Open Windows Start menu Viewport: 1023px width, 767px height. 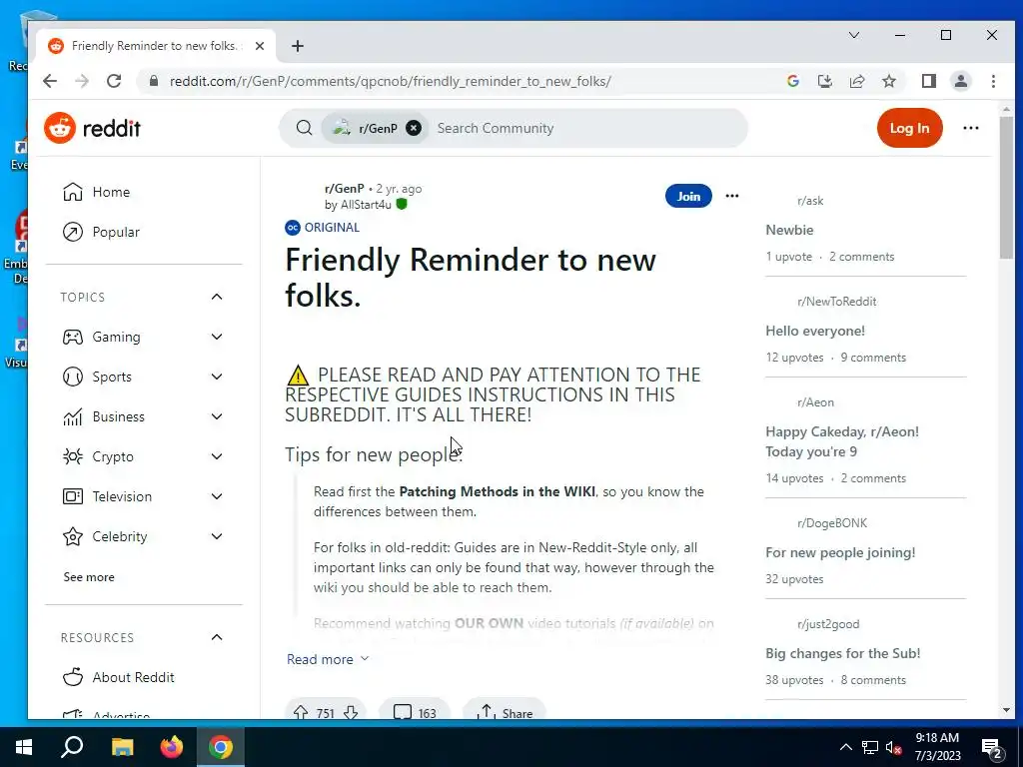24,747
